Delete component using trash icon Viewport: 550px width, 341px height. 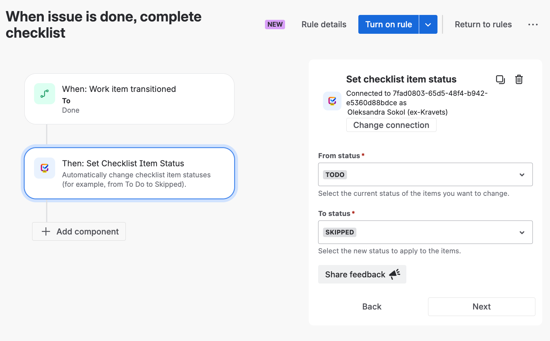click(519, 80)
